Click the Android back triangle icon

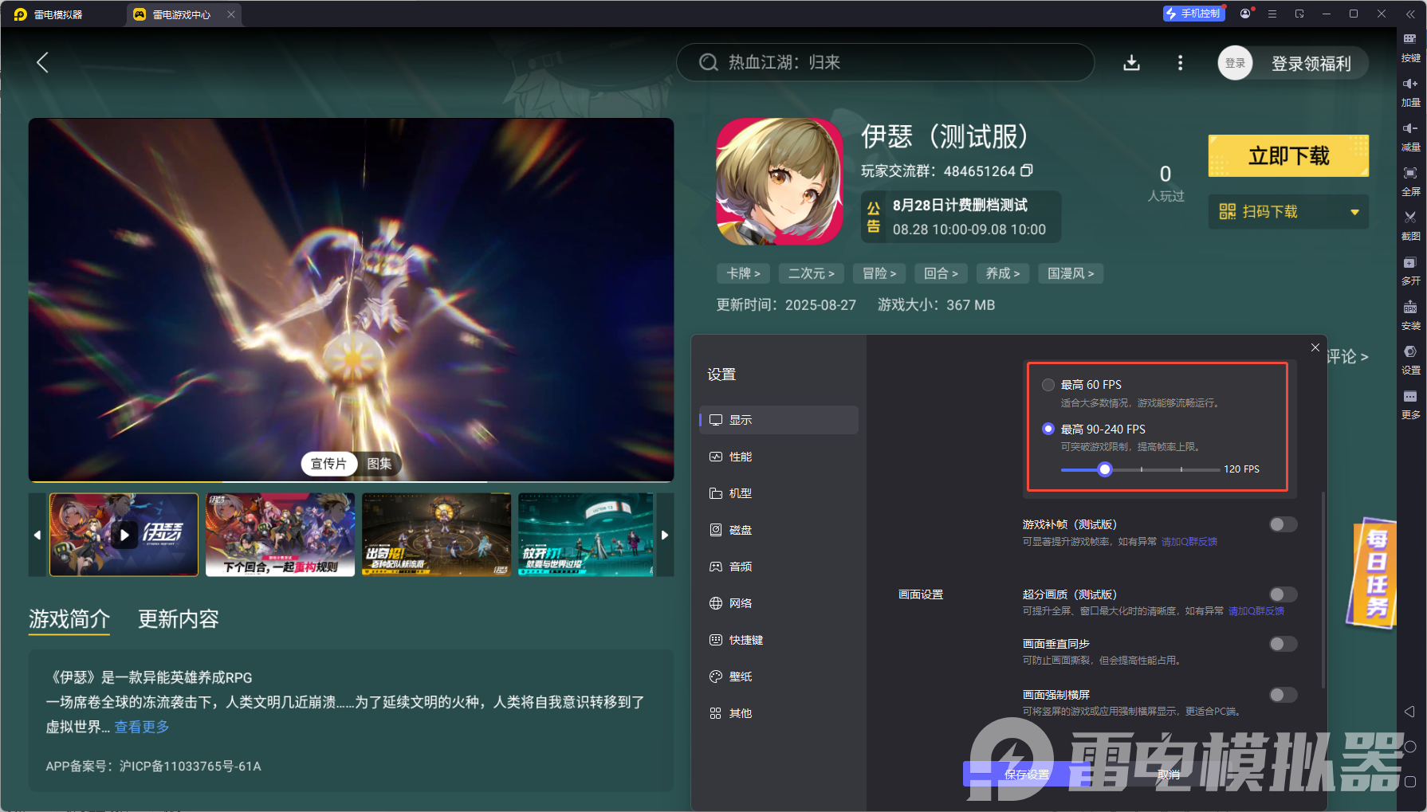coord(1409,711)
